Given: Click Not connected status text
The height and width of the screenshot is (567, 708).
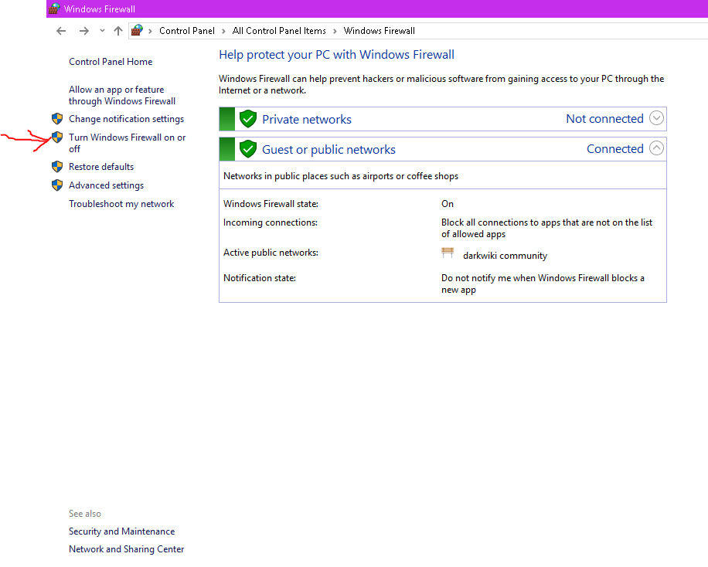Looking at the screenshot, I should coord(604,119).
